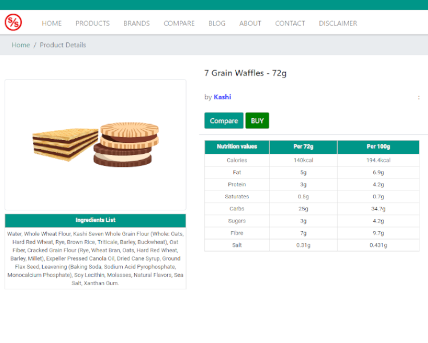Click the 4.2g value in the Sugars row
The image size is (428, 343).
coord(378,221)
